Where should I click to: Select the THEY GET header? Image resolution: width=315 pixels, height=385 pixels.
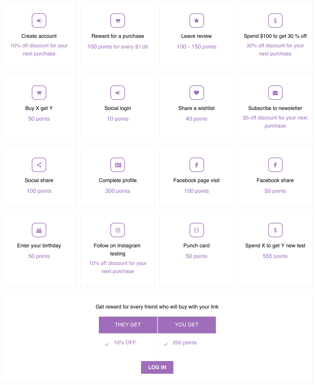click(x=128, y=325)
